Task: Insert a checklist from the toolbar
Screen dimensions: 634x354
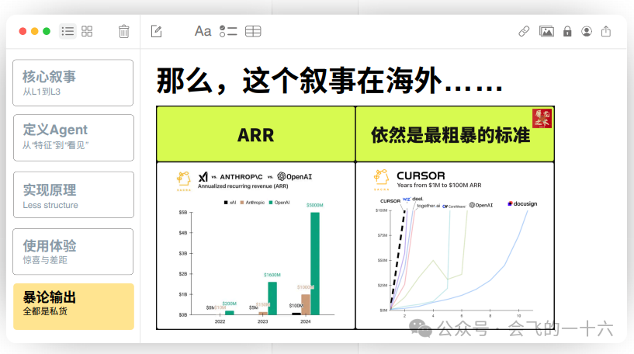Action: [228, 31]
